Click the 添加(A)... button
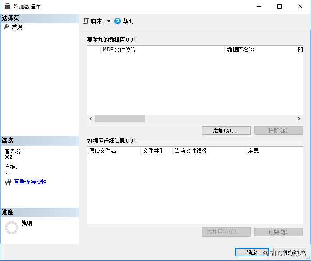The image size is (311, 261). pyautogui.click(x=226, y=131)
